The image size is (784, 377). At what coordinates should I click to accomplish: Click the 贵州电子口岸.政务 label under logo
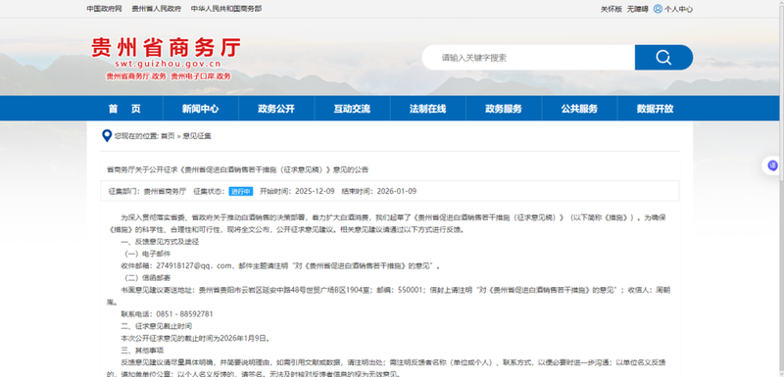pyautogui.click(x=201, y=76)
